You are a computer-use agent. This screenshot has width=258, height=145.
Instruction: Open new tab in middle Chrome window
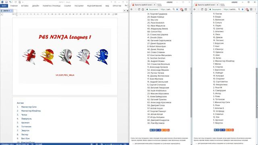tap(159, 5)
